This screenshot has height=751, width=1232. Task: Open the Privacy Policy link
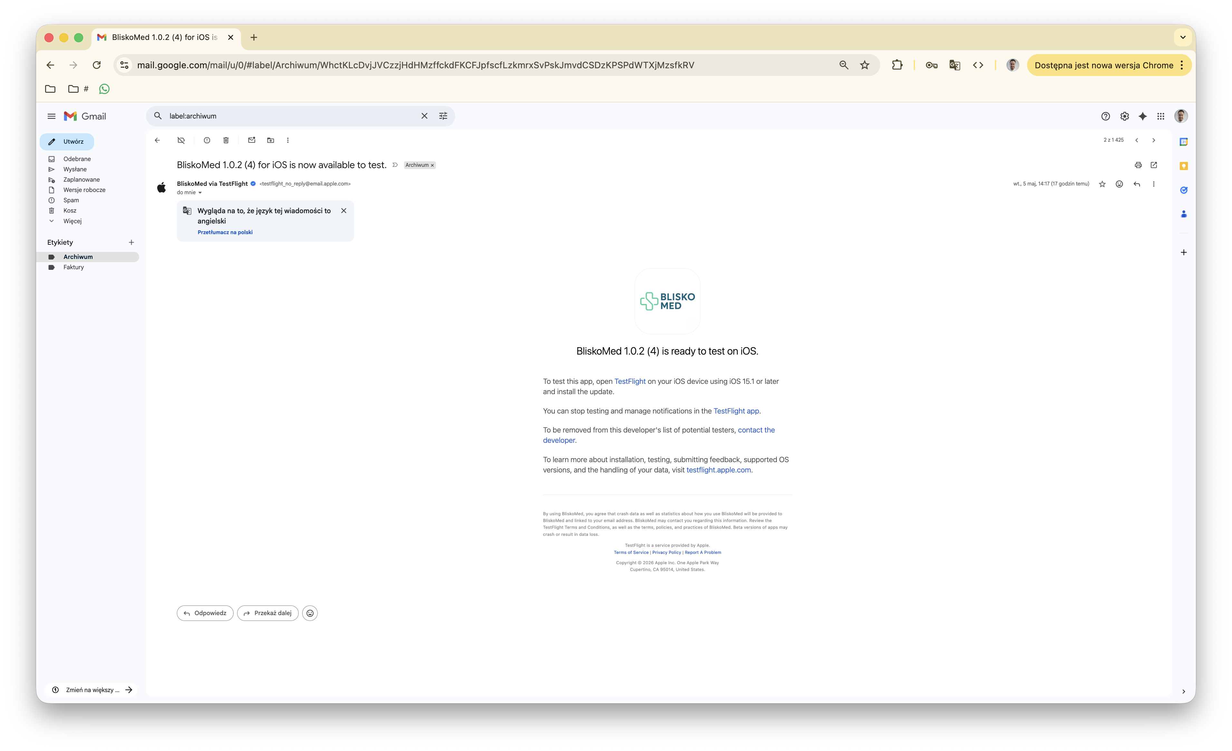point(667,553)
